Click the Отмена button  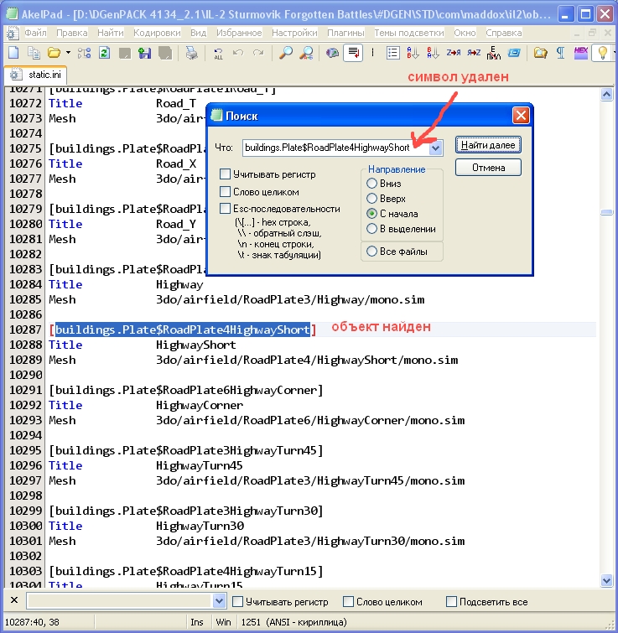point(488,167)
